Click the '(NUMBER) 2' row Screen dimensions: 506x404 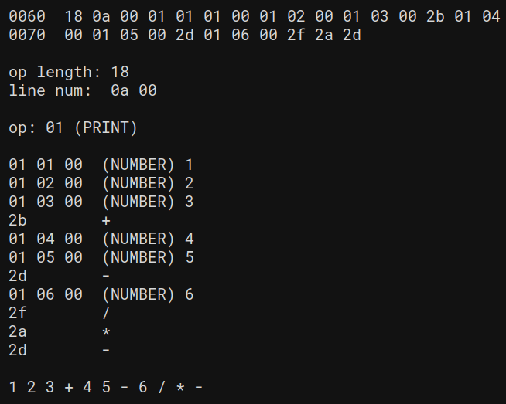pyautogui.click(x=101, y=183)
